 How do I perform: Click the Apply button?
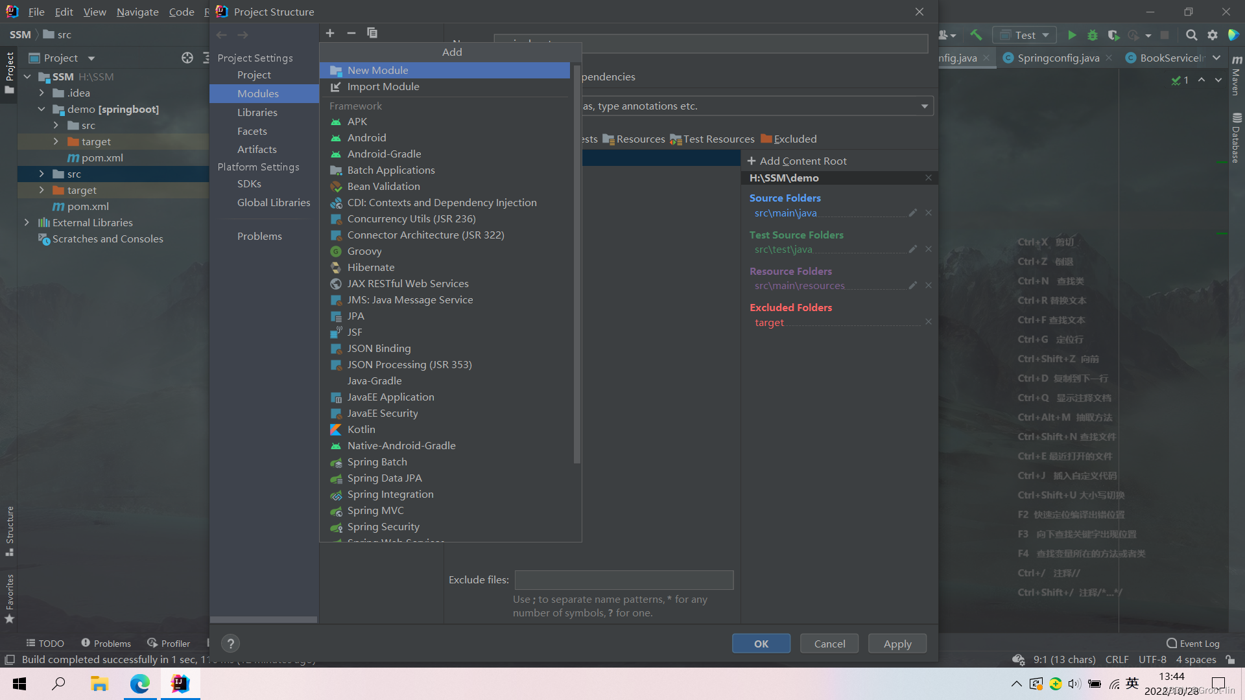(x=897, y=644)
